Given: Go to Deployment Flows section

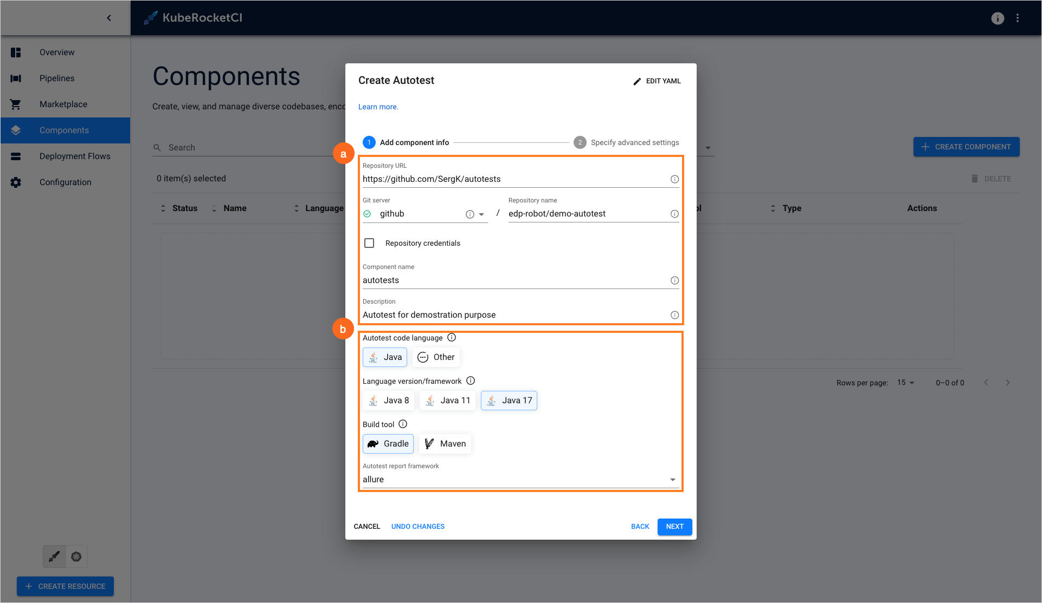Looking at the screenshot, I should [75, 156].
